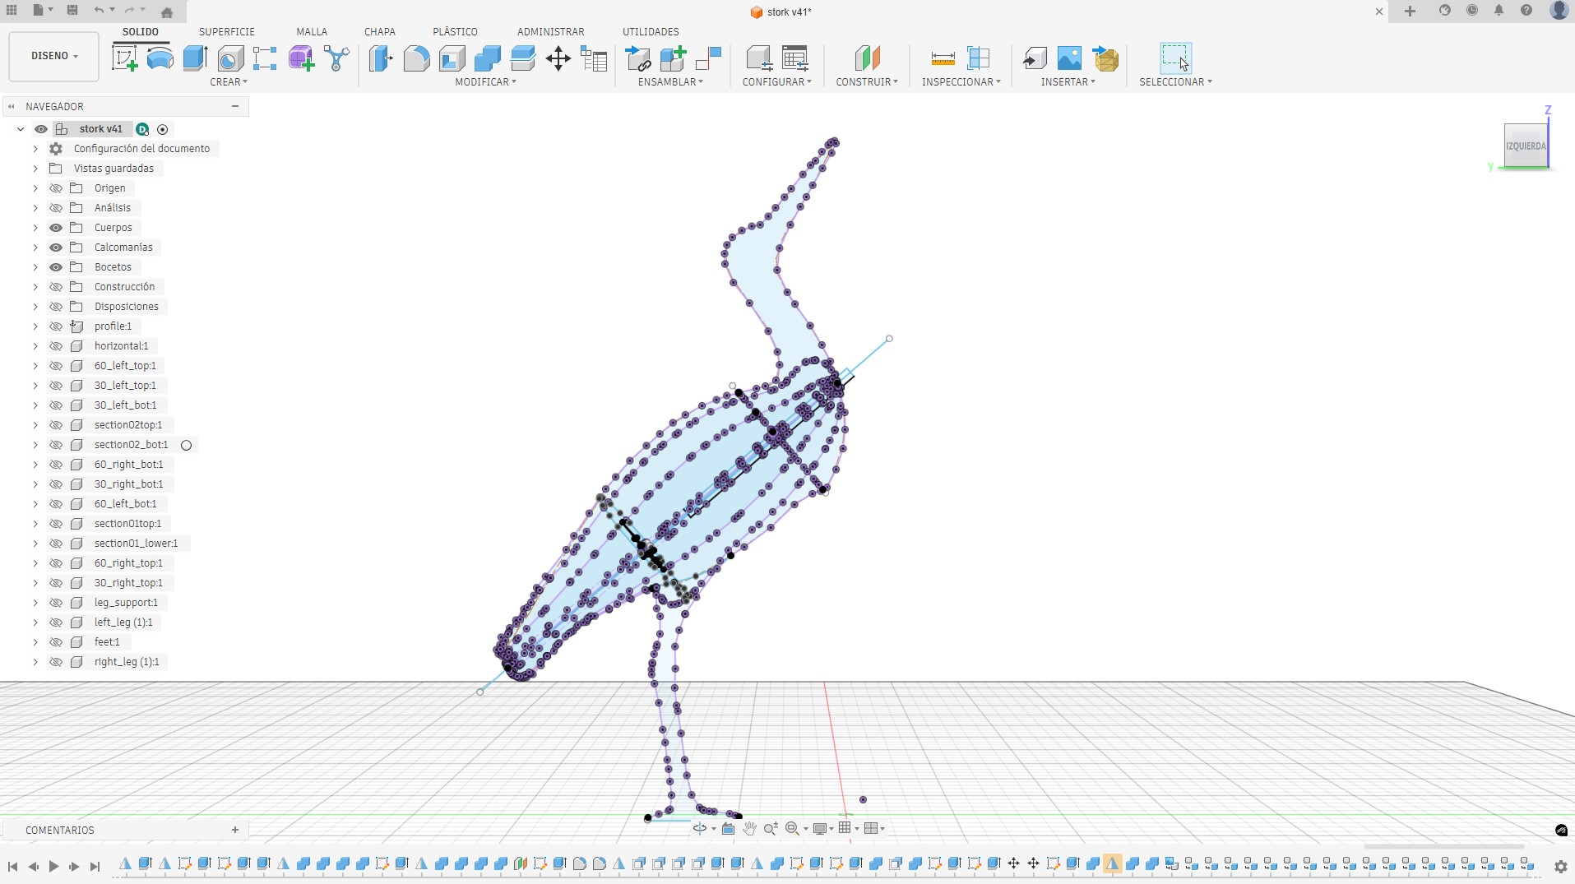Open the DISEÑO workspace dropdown
1575x884 pixels.
click(x=54, y=56)
